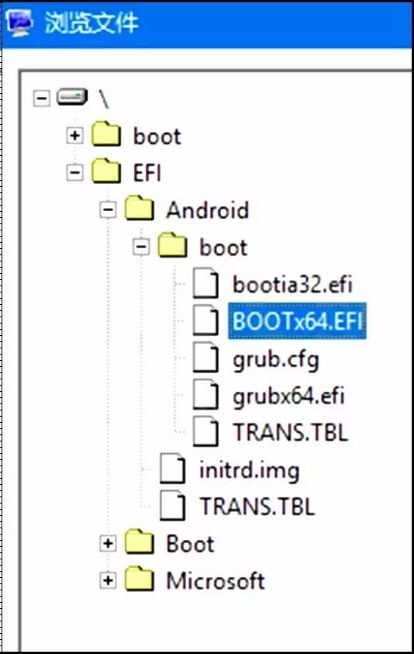Click the grub.cfg file icon
This screenshot has height=654, width=414.
[x=205, y=358]
